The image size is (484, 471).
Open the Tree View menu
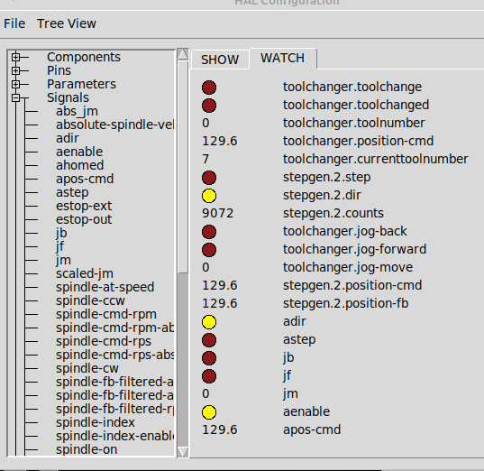tap(67, 23)
